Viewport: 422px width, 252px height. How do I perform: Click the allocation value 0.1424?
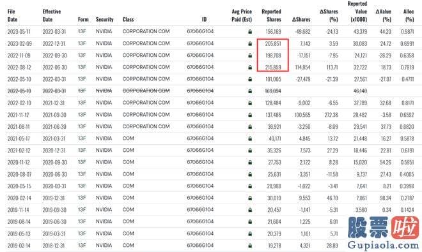[407, 210]
